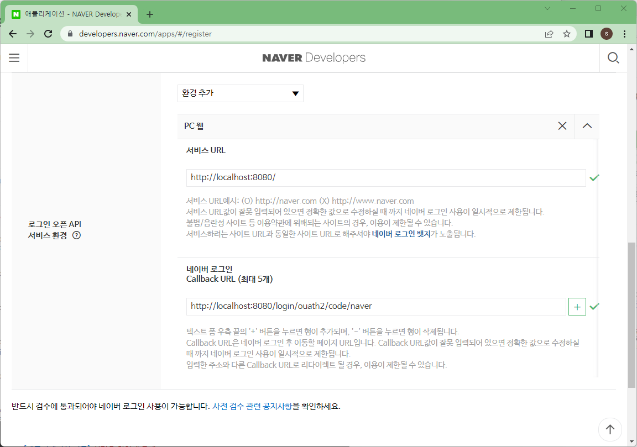Open the Chrome profile avatar
637x447 pixels.
pyautogui.click(x=607, y=34)
